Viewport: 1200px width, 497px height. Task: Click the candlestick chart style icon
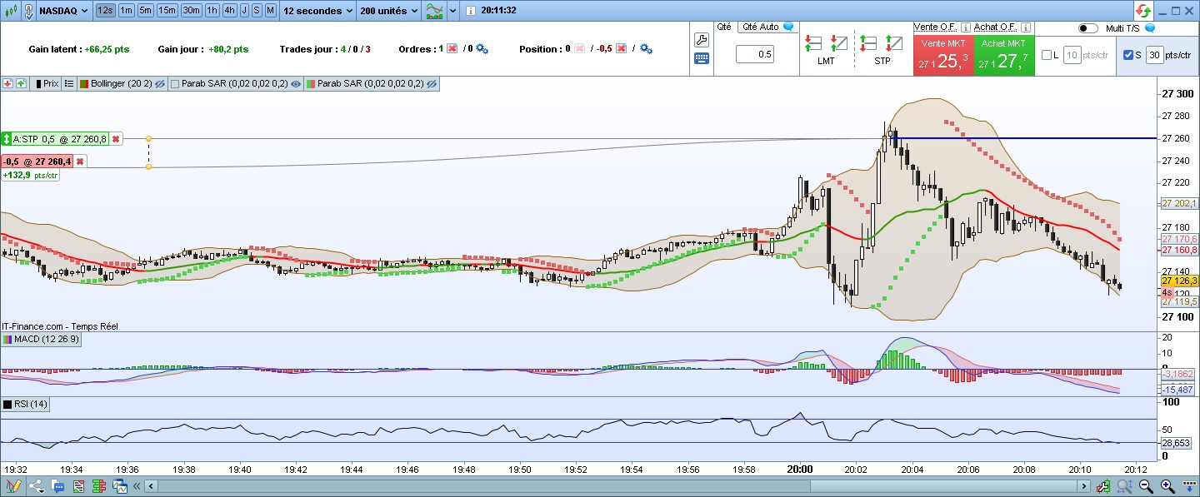tap(11, 11)
